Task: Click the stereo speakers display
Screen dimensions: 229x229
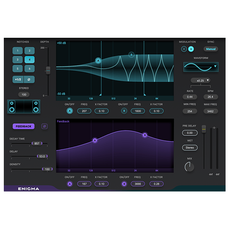Action: 24,106
